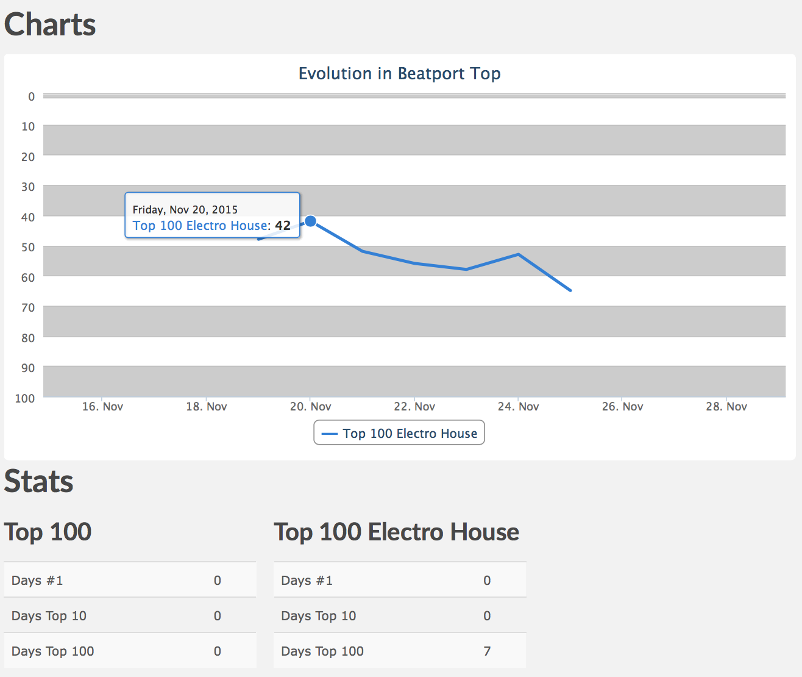Click the 26. Nov x-axis label
802x677 pixels.
pyautogui.click(x=622, y=407)
